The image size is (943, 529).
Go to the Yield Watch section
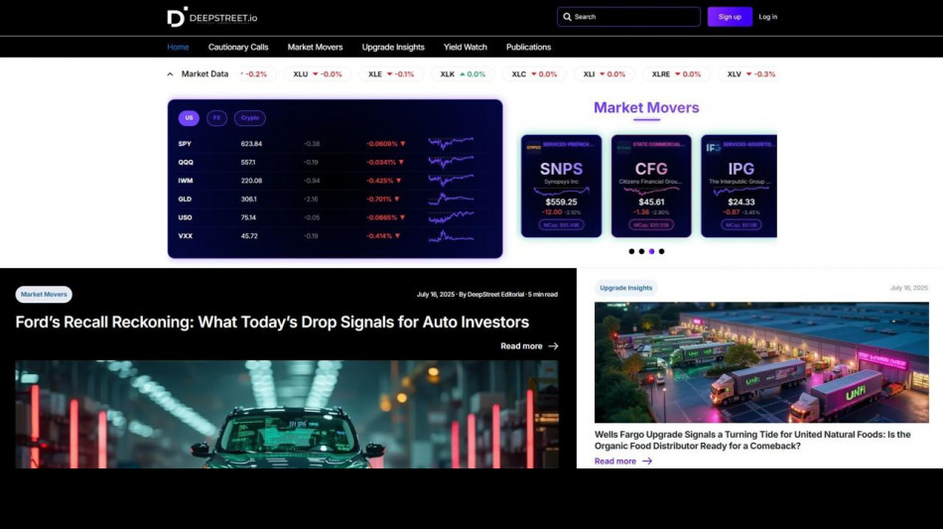(465, 47)
